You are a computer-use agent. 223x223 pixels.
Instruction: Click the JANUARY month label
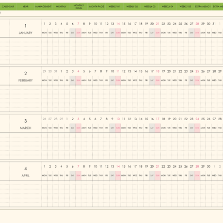point(26,33)
